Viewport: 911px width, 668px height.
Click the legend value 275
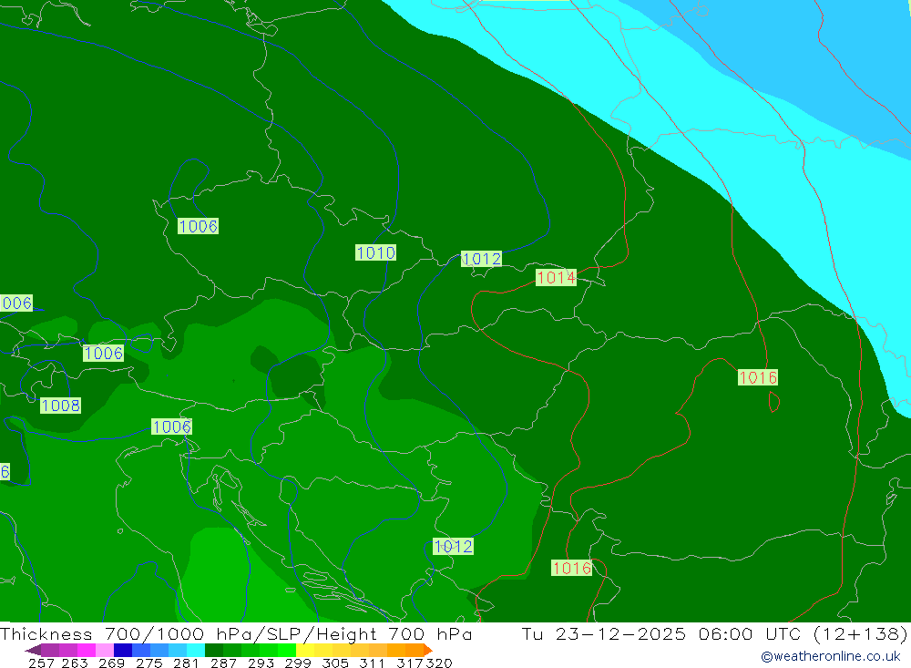pos(148,663)
